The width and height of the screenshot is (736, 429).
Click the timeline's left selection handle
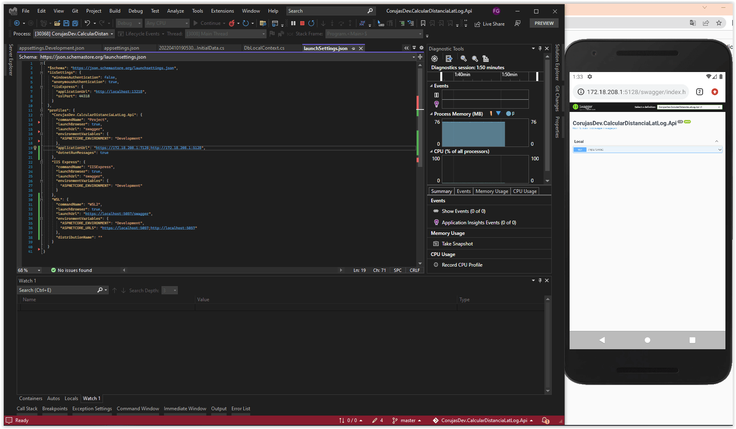pos(441,76)
